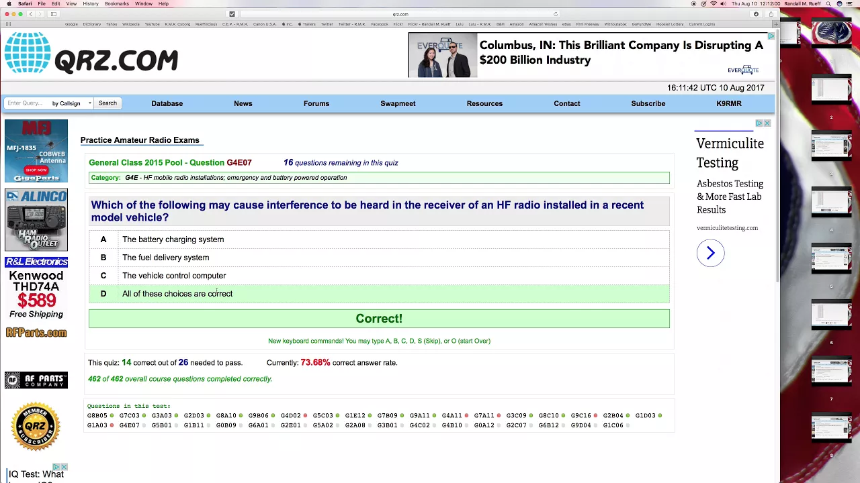Select answer C: vehicle control computer
Screen dimensions: 860x483
(x=379, y=276)
